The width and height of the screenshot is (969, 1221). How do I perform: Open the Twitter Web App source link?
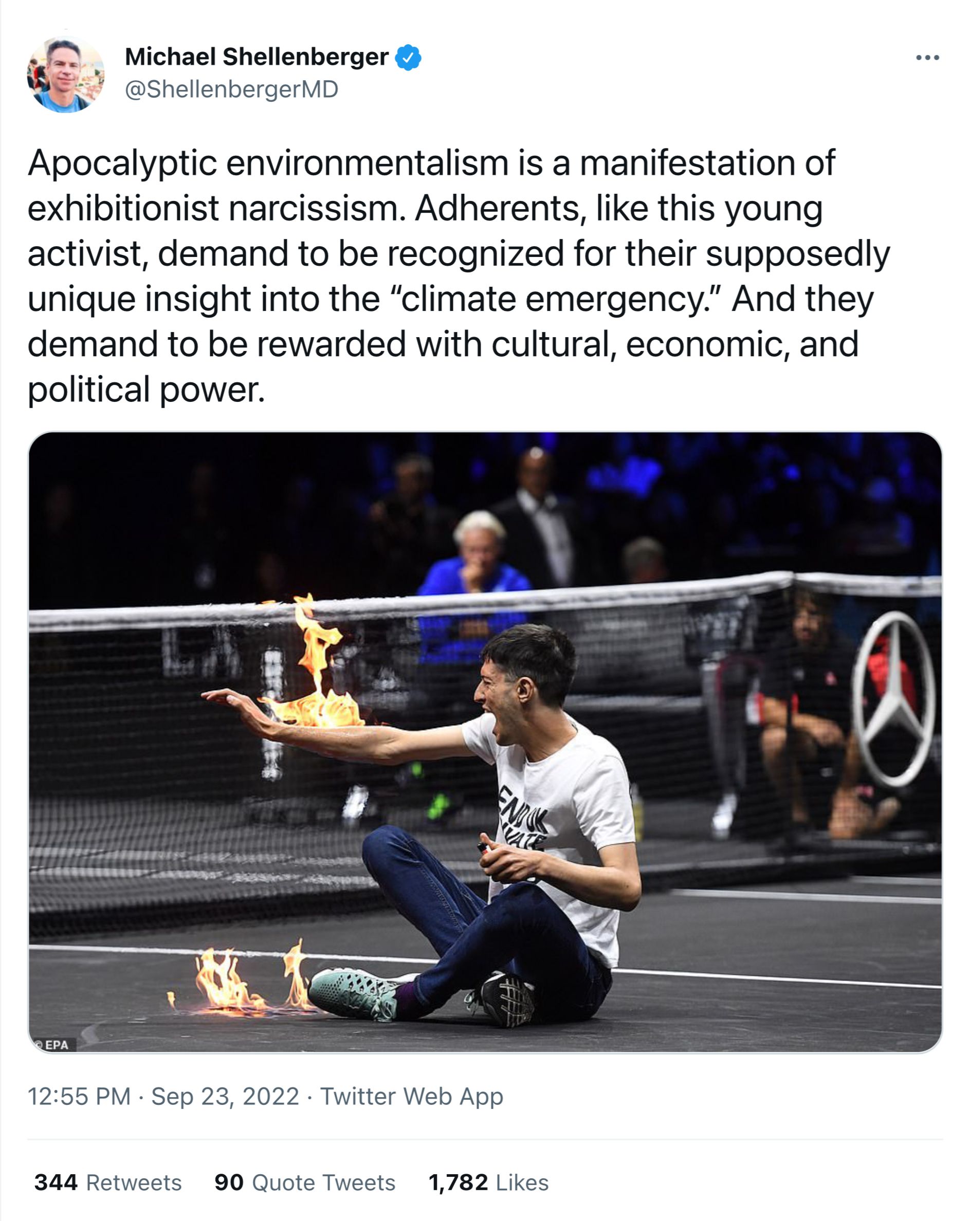coord(411,1097)
